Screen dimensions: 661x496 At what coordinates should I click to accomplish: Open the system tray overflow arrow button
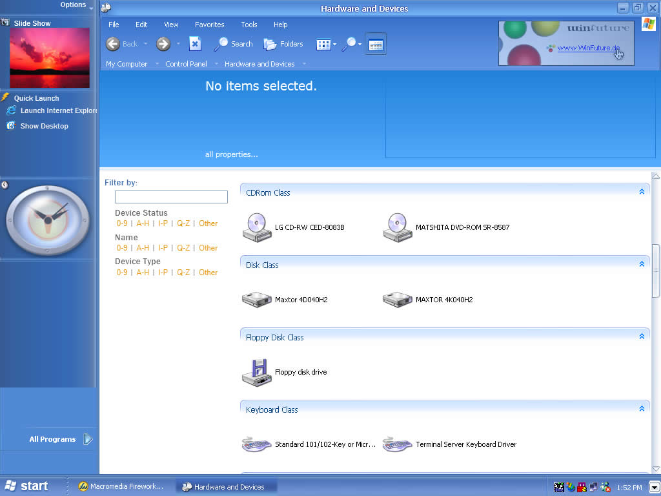click(654, 488)
